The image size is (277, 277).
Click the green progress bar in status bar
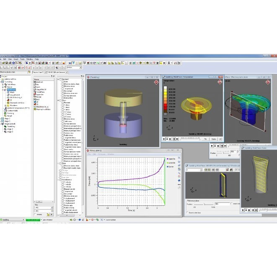coord(33,220)
